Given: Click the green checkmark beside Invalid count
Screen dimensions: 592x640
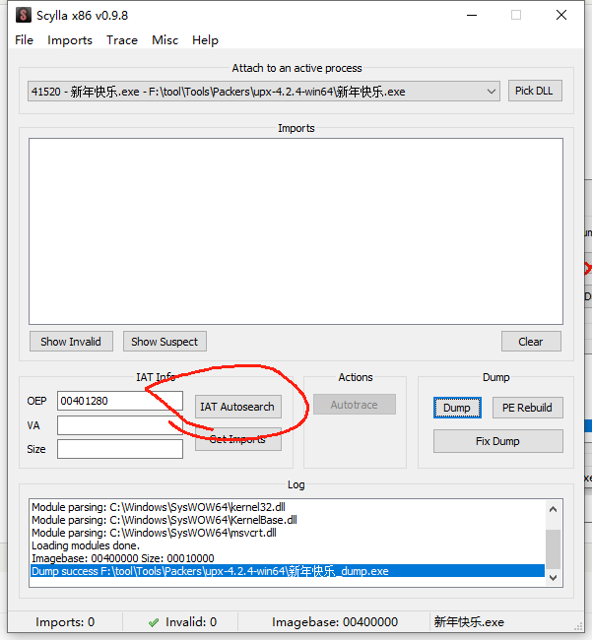Looking at the screenshot, I should pos(154,622).
